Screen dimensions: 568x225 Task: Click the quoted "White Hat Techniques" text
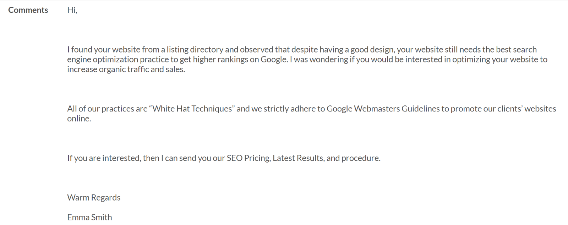coord(192,109)
